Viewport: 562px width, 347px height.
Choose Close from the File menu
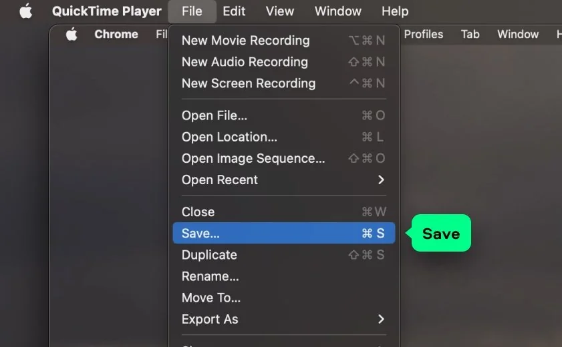click(x=284, y=212)
